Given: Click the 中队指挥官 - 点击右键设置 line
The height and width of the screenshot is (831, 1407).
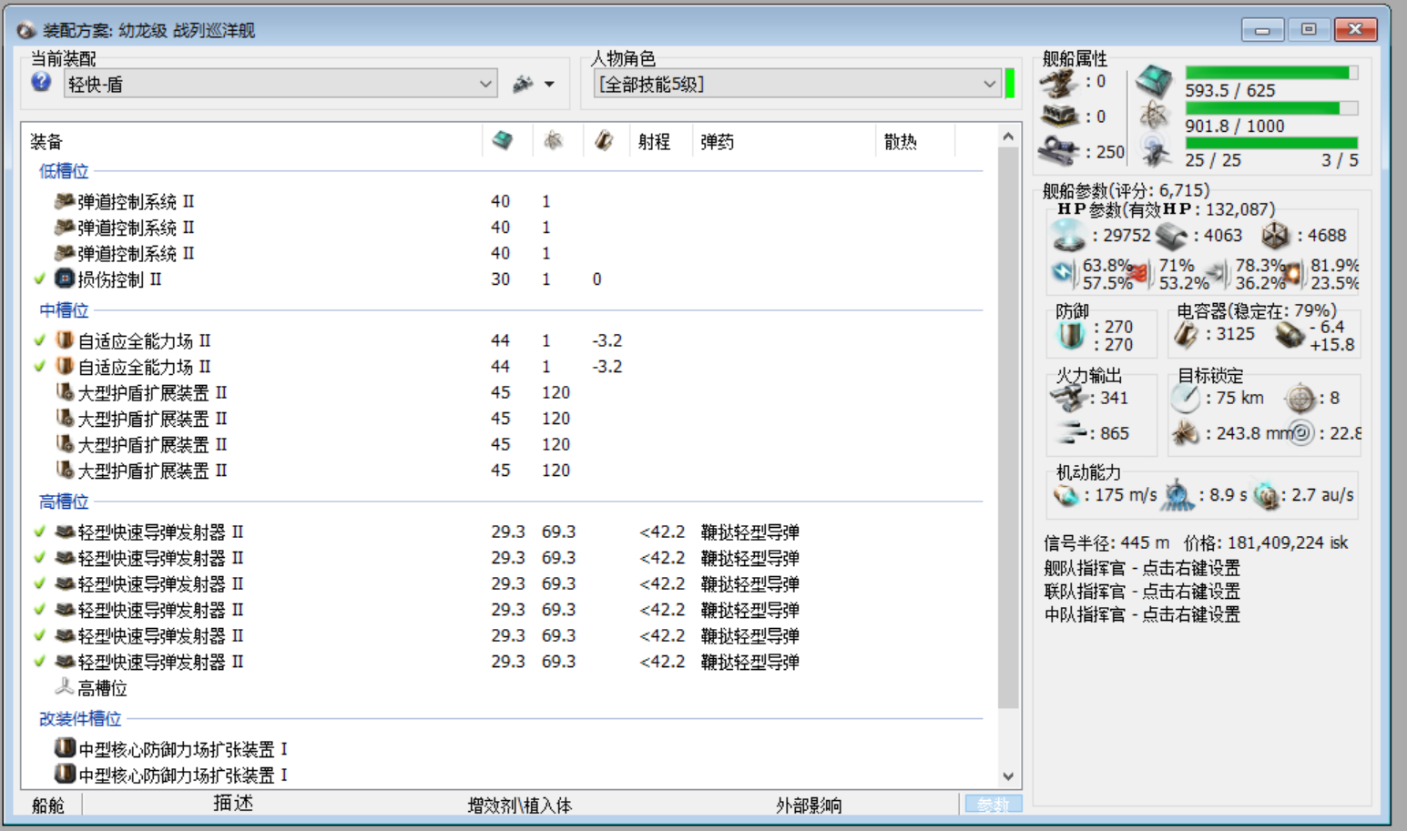Looking at the screenshot, I should click(x=1142, y=614).
